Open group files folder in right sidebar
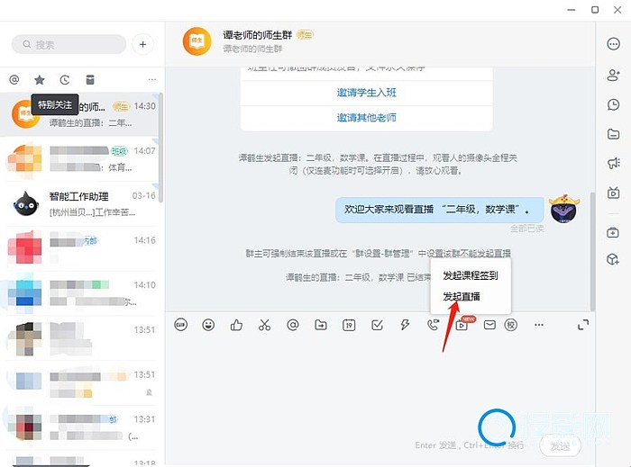The height and width of the screenshot is (467, 631). (x=613, y=134)
